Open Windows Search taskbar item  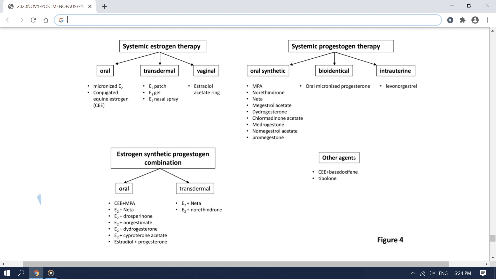[21, 272]
